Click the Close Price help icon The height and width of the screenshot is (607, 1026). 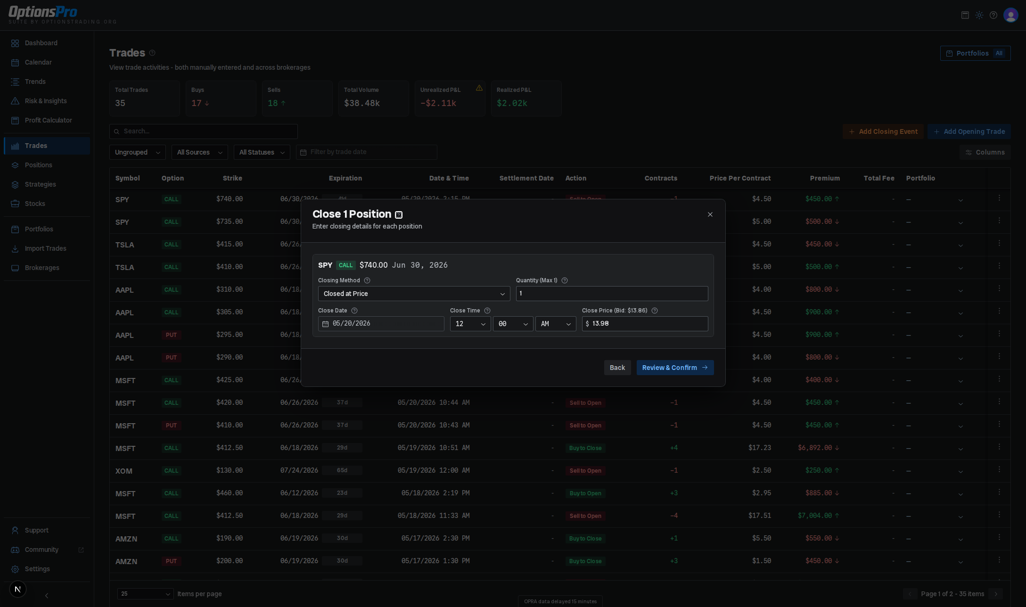point(655,311)
